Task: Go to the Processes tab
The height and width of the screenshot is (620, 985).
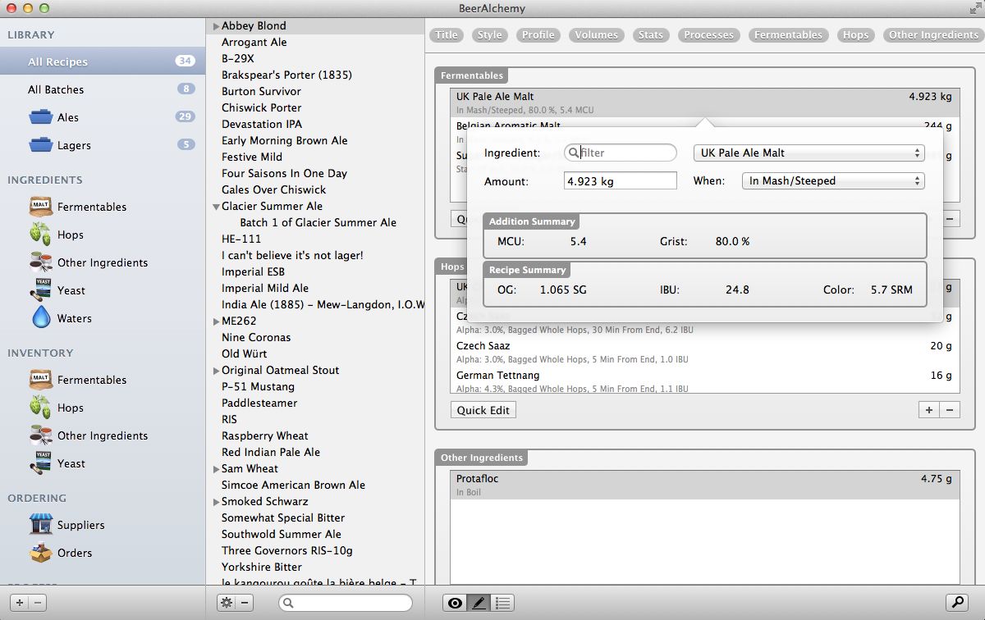Action: (708, 35)
